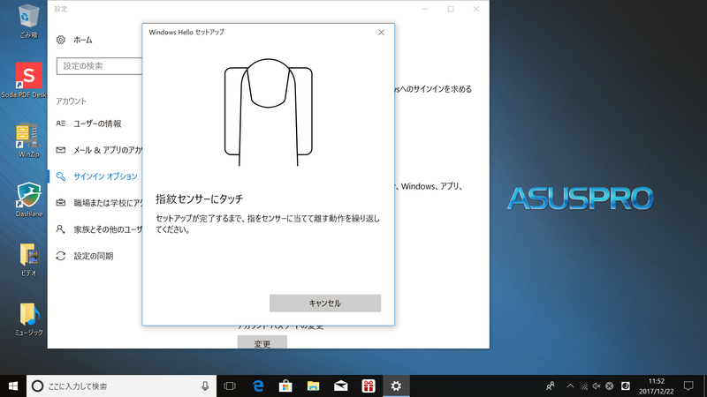Open File Explorer from the taskbar
This screenshot has width=707, height=397.
click(x=313, y=386)
